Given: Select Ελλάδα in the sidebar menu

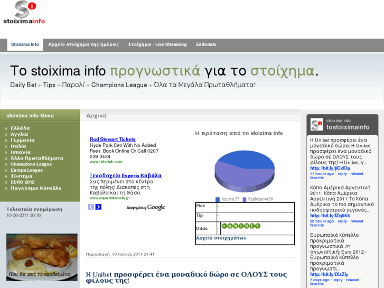Looking at the screenshot, I should [20, 128].
